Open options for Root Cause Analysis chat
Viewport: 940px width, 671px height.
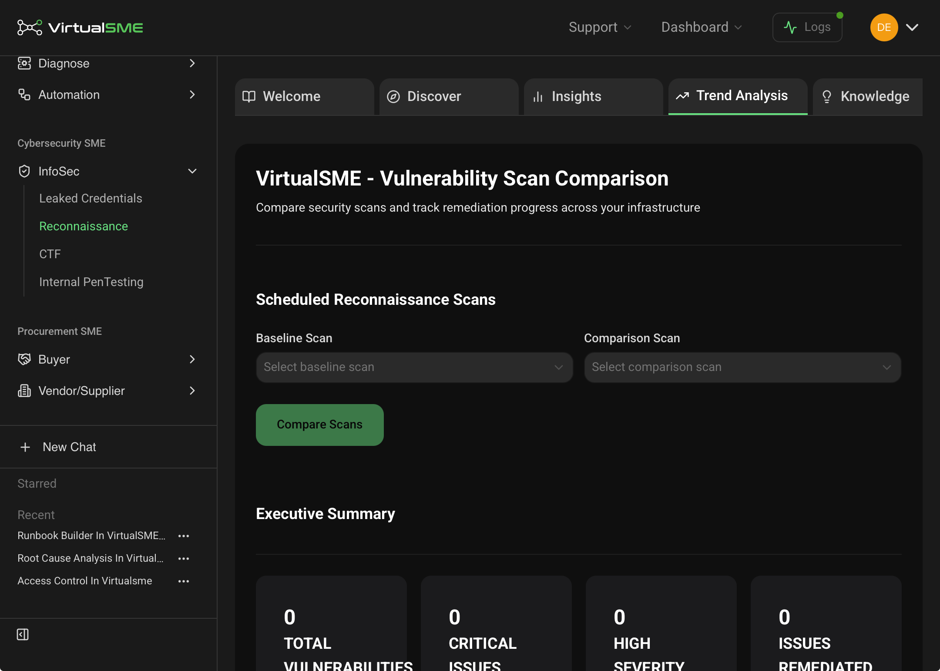(x=184, y=558)
